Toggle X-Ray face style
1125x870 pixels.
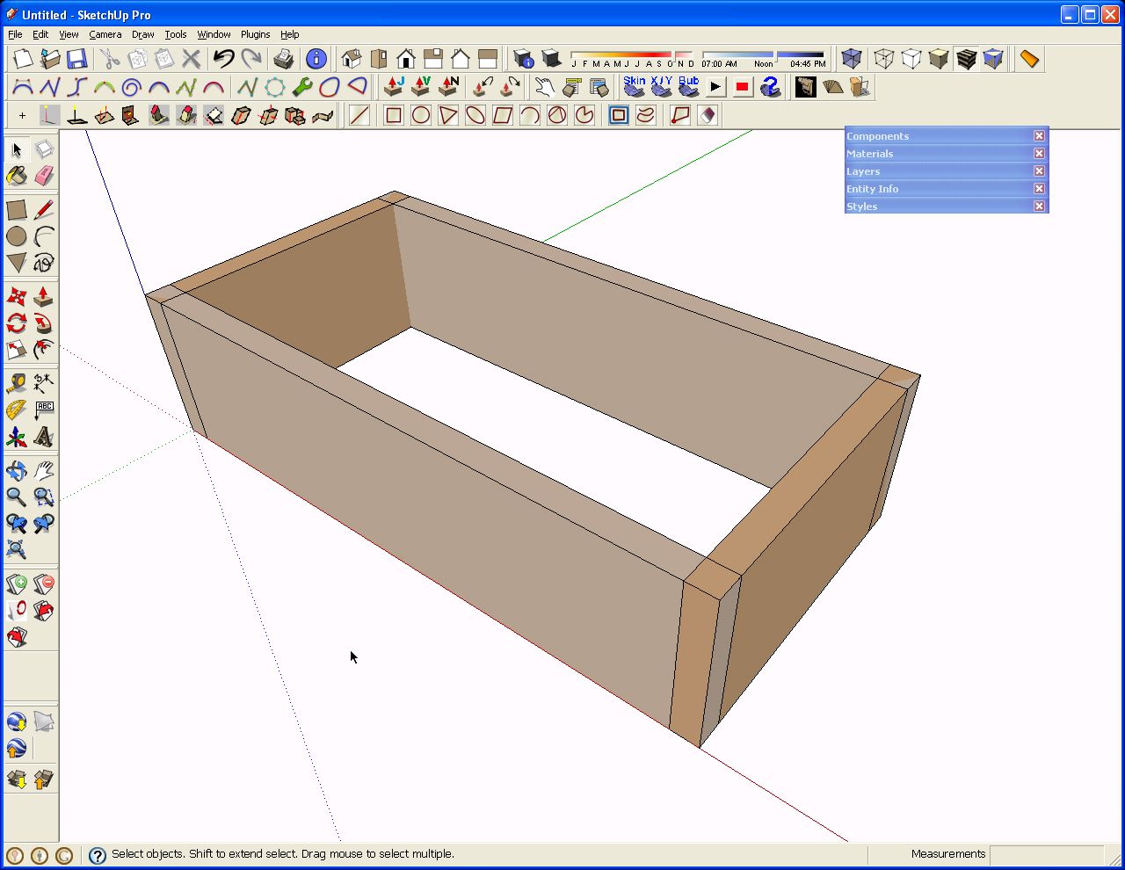point(851,59)
